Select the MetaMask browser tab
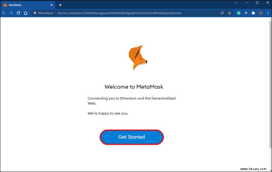 (x=28, y=5)
